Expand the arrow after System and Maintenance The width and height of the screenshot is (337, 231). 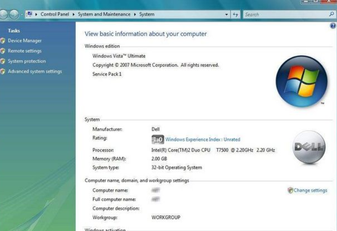point(135,14)
